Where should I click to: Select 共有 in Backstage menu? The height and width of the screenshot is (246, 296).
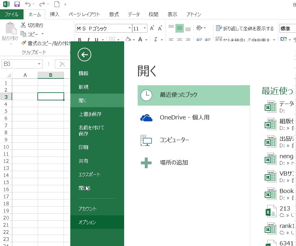pyautogui.click(x=97, y=161)
